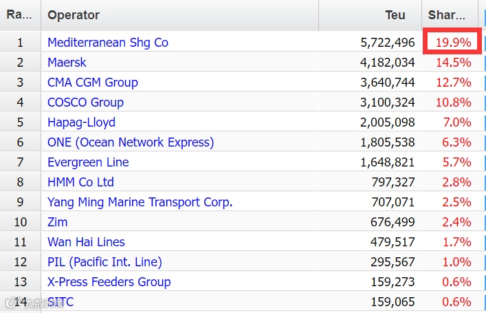The width and height of the screenshot is (486, 313).
Task: Open Evergreen Line link
Action: pyautogui.click(x=88, y=162)
